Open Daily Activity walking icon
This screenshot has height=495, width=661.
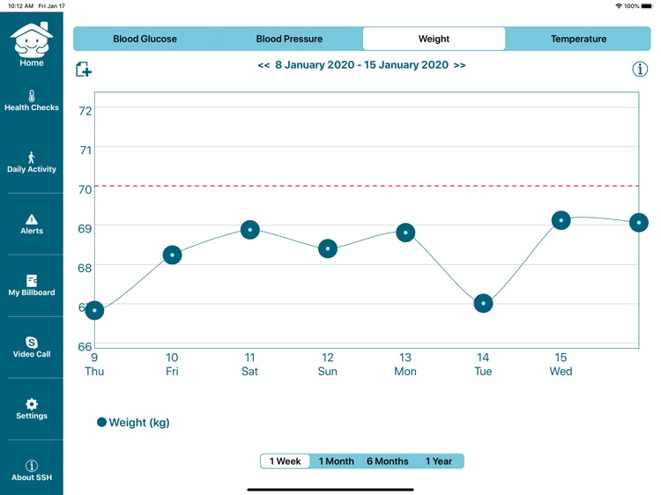point(32,158)
